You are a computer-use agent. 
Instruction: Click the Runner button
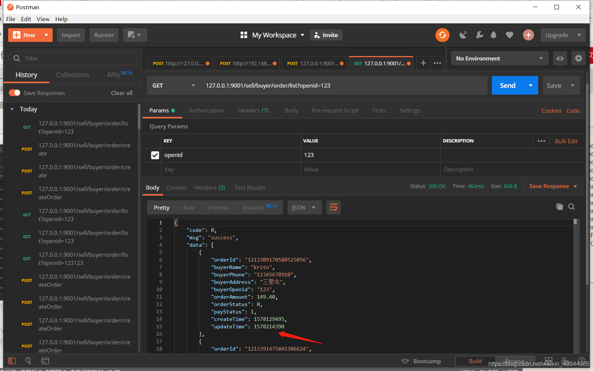point(104,35)
